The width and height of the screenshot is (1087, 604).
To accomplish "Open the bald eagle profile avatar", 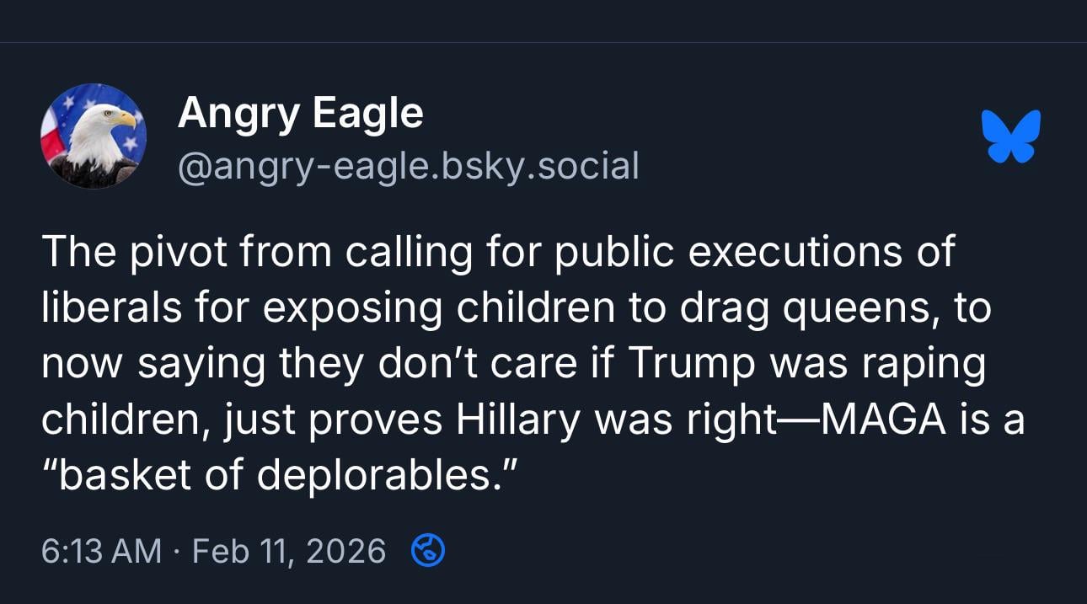I will click(x=94, y=136).
